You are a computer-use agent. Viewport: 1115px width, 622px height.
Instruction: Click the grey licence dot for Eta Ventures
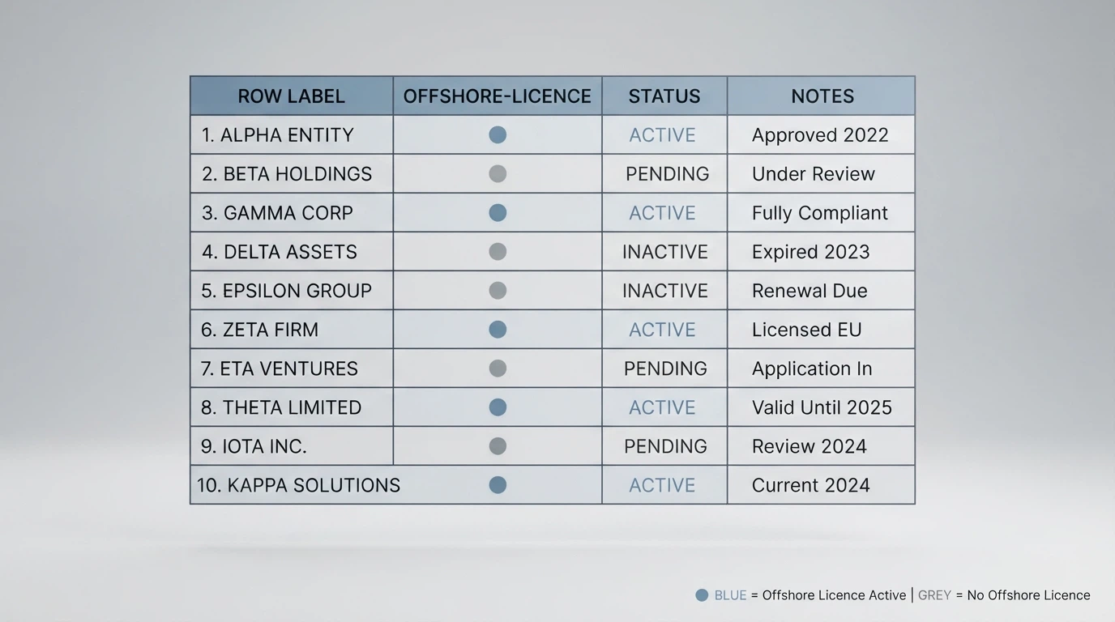pos(498,368)
